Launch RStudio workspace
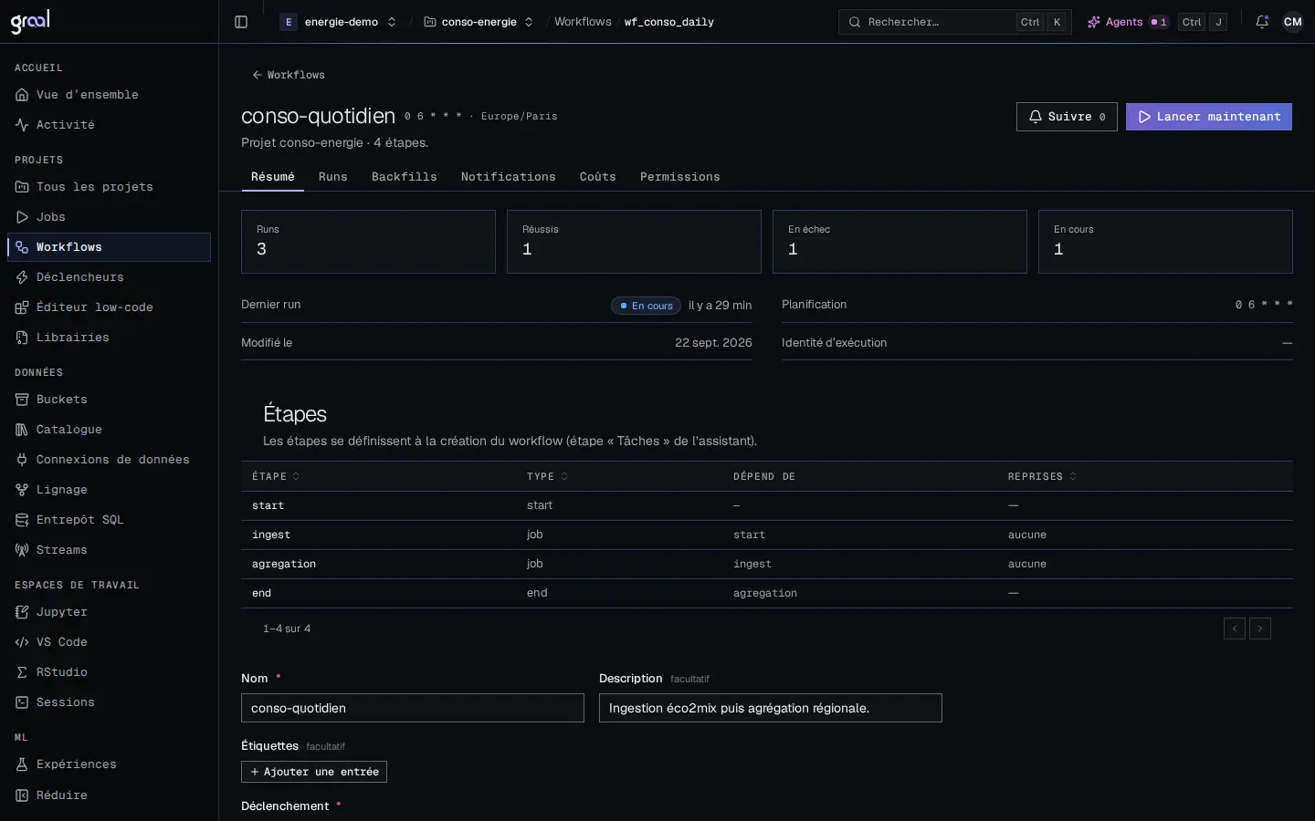This screenshot has height=821, width=1315. [x=109, y=672]
